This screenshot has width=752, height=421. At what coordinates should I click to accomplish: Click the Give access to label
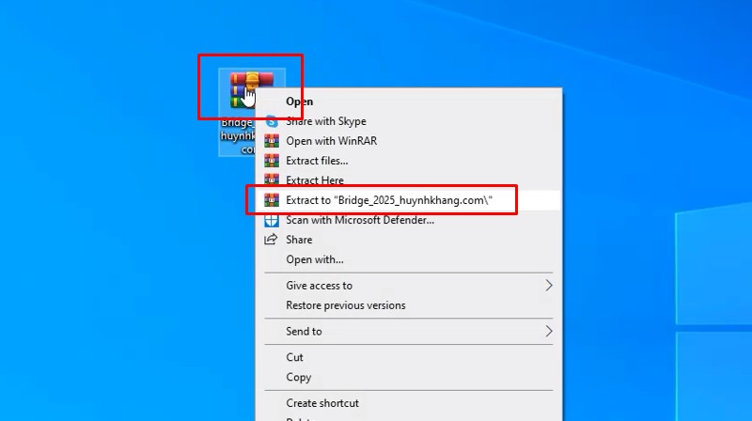(x=320, y=286)
